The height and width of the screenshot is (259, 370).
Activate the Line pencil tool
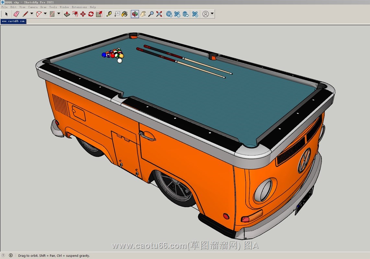click(25, 14)
